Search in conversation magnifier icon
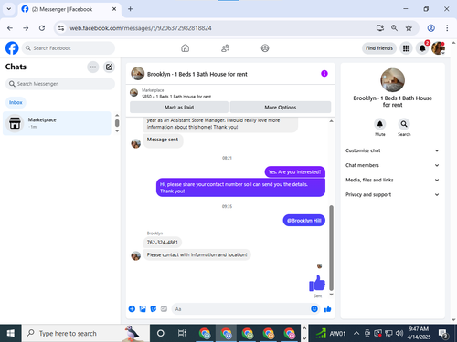 click(x=404, y=124)
